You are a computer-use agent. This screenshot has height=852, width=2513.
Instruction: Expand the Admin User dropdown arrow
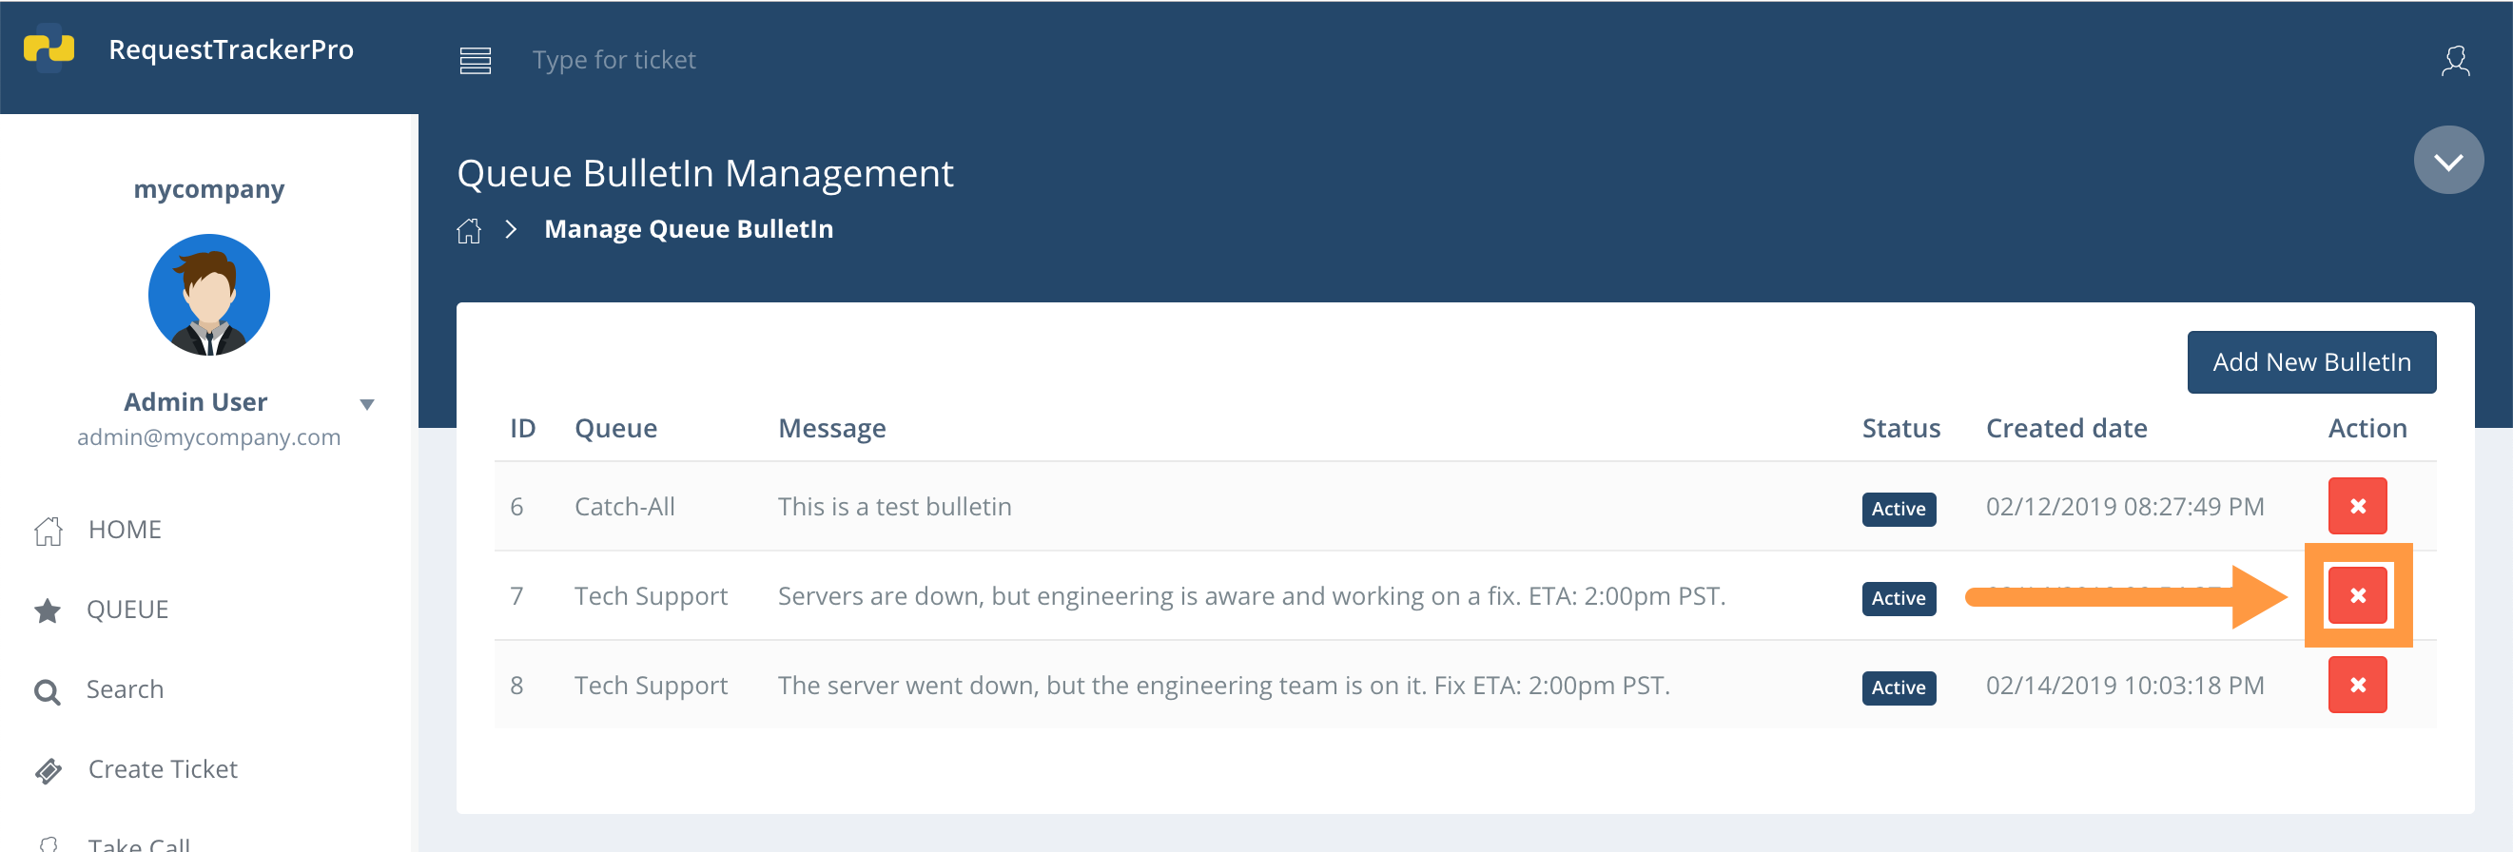pyautogui.click(x=367, y=403)
